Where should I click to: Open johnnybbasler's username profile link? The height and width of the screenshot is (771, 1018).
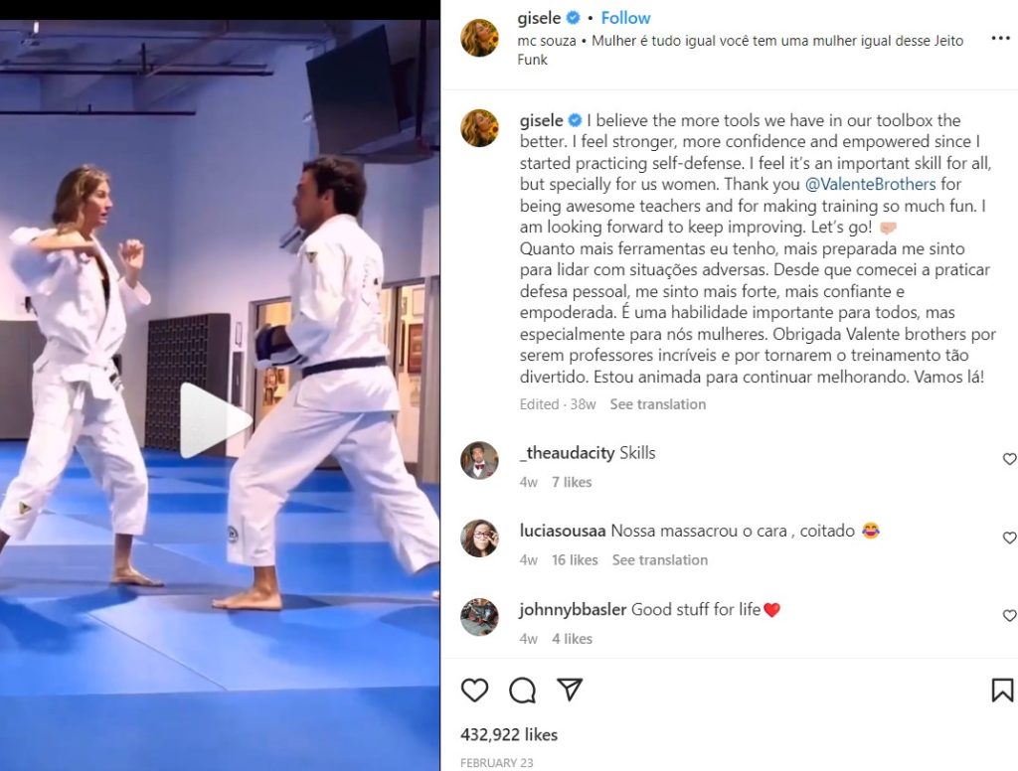[x=573, y=609]
